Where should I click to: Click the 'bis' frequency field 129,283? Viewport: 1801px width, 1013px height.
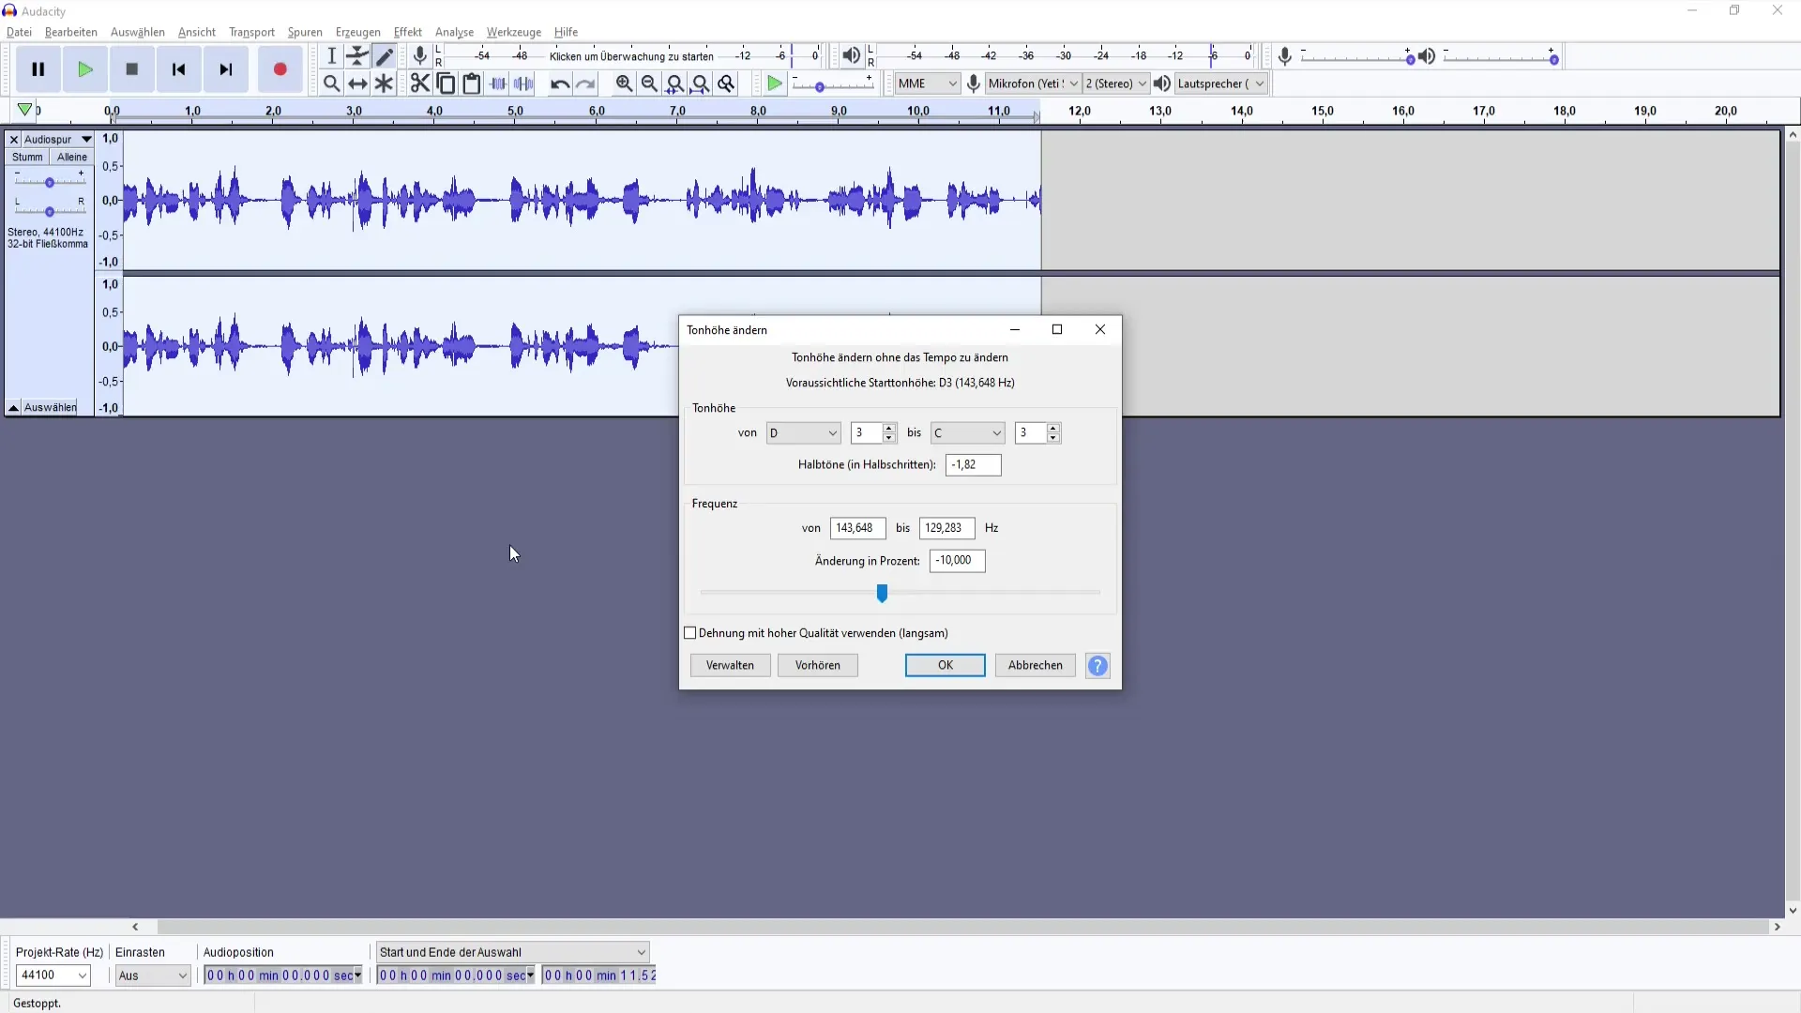point(947,528)
